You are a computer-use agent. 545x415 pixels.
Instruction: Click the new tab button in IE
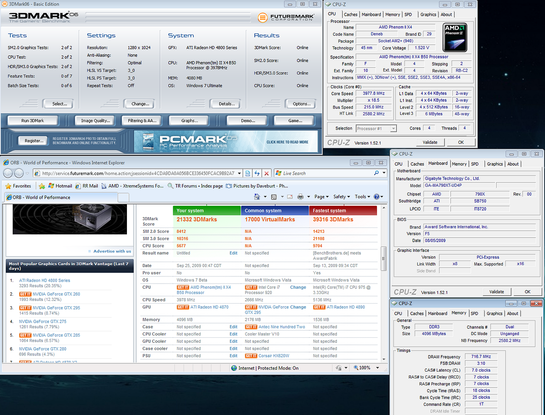(x=123, y=198)
